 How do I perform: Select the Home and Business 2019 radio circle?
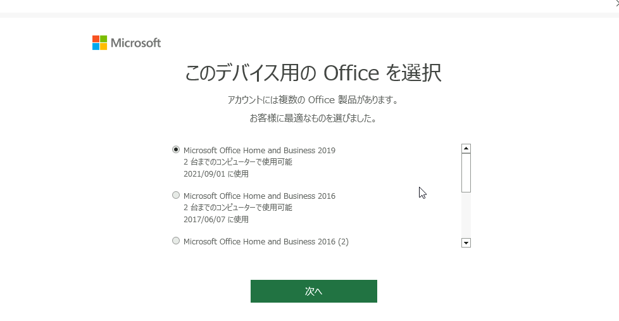tap(176, 149)
